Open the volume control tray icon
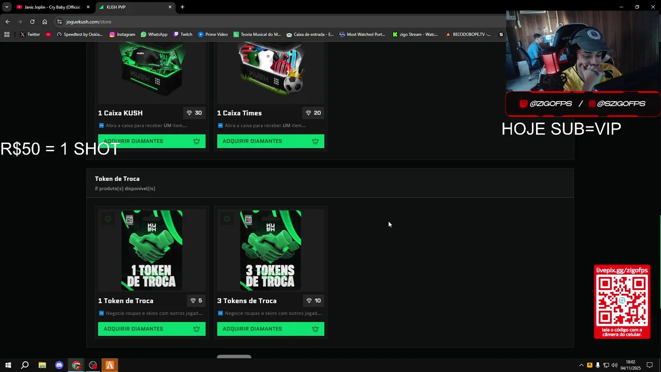Image resolution: width=661 pixels, height=372 pixels. coord(615,365)
